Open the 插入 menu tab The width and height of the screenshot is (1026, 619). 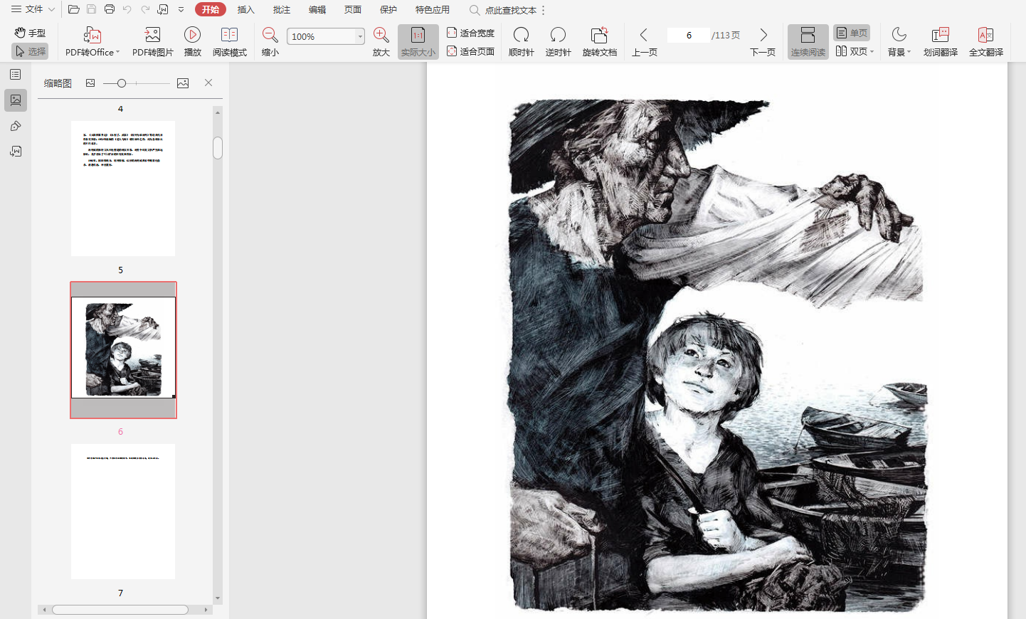click(x=245, y=10)
